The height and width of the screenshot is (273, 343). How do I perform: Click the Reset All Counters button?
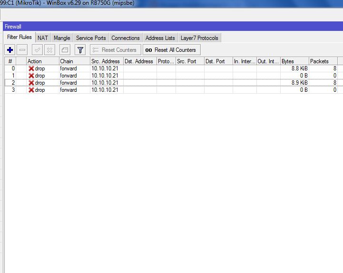[x=171, y=50]
